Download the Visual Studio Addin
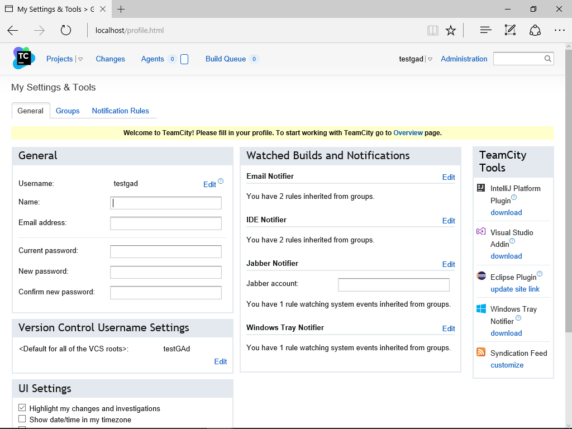The image size is (572, 429). pos(506,256)
